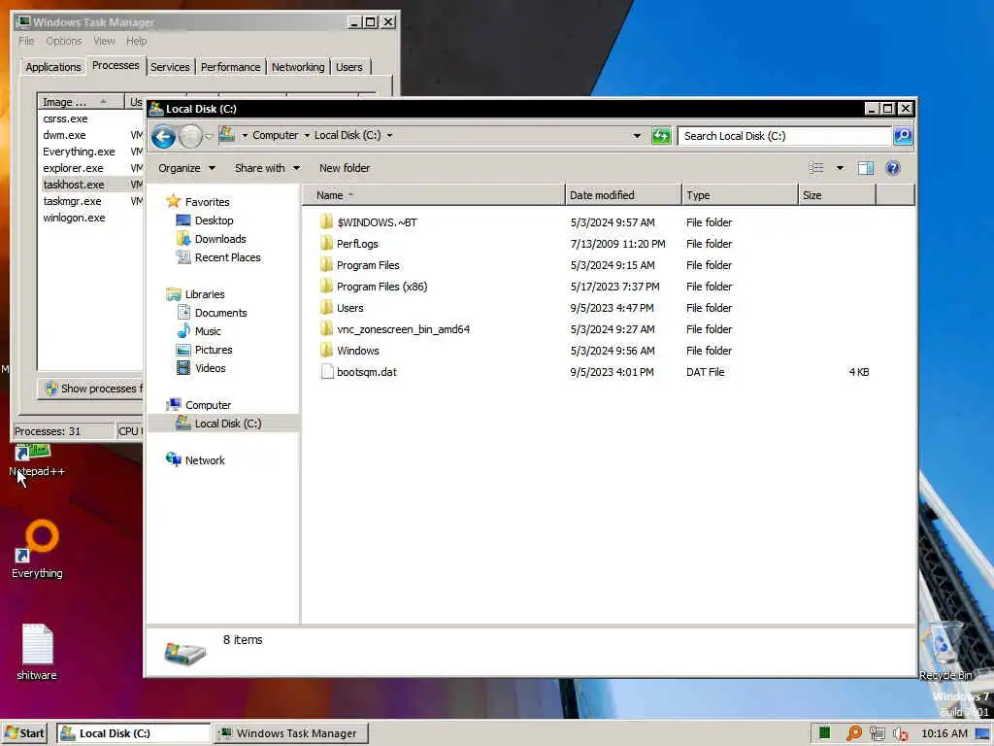Switch to Users tab in Task Manager

click(349, 67)
